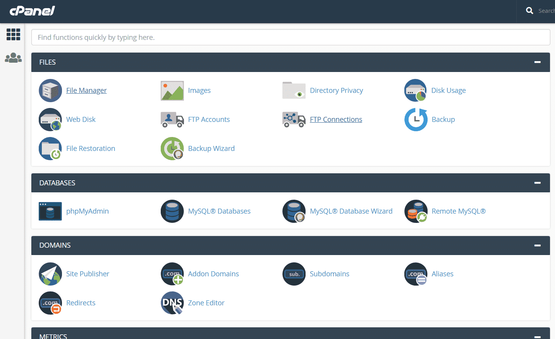Open the Redirects link
This screenshot has width=555, height=339.
pos(81,303)
